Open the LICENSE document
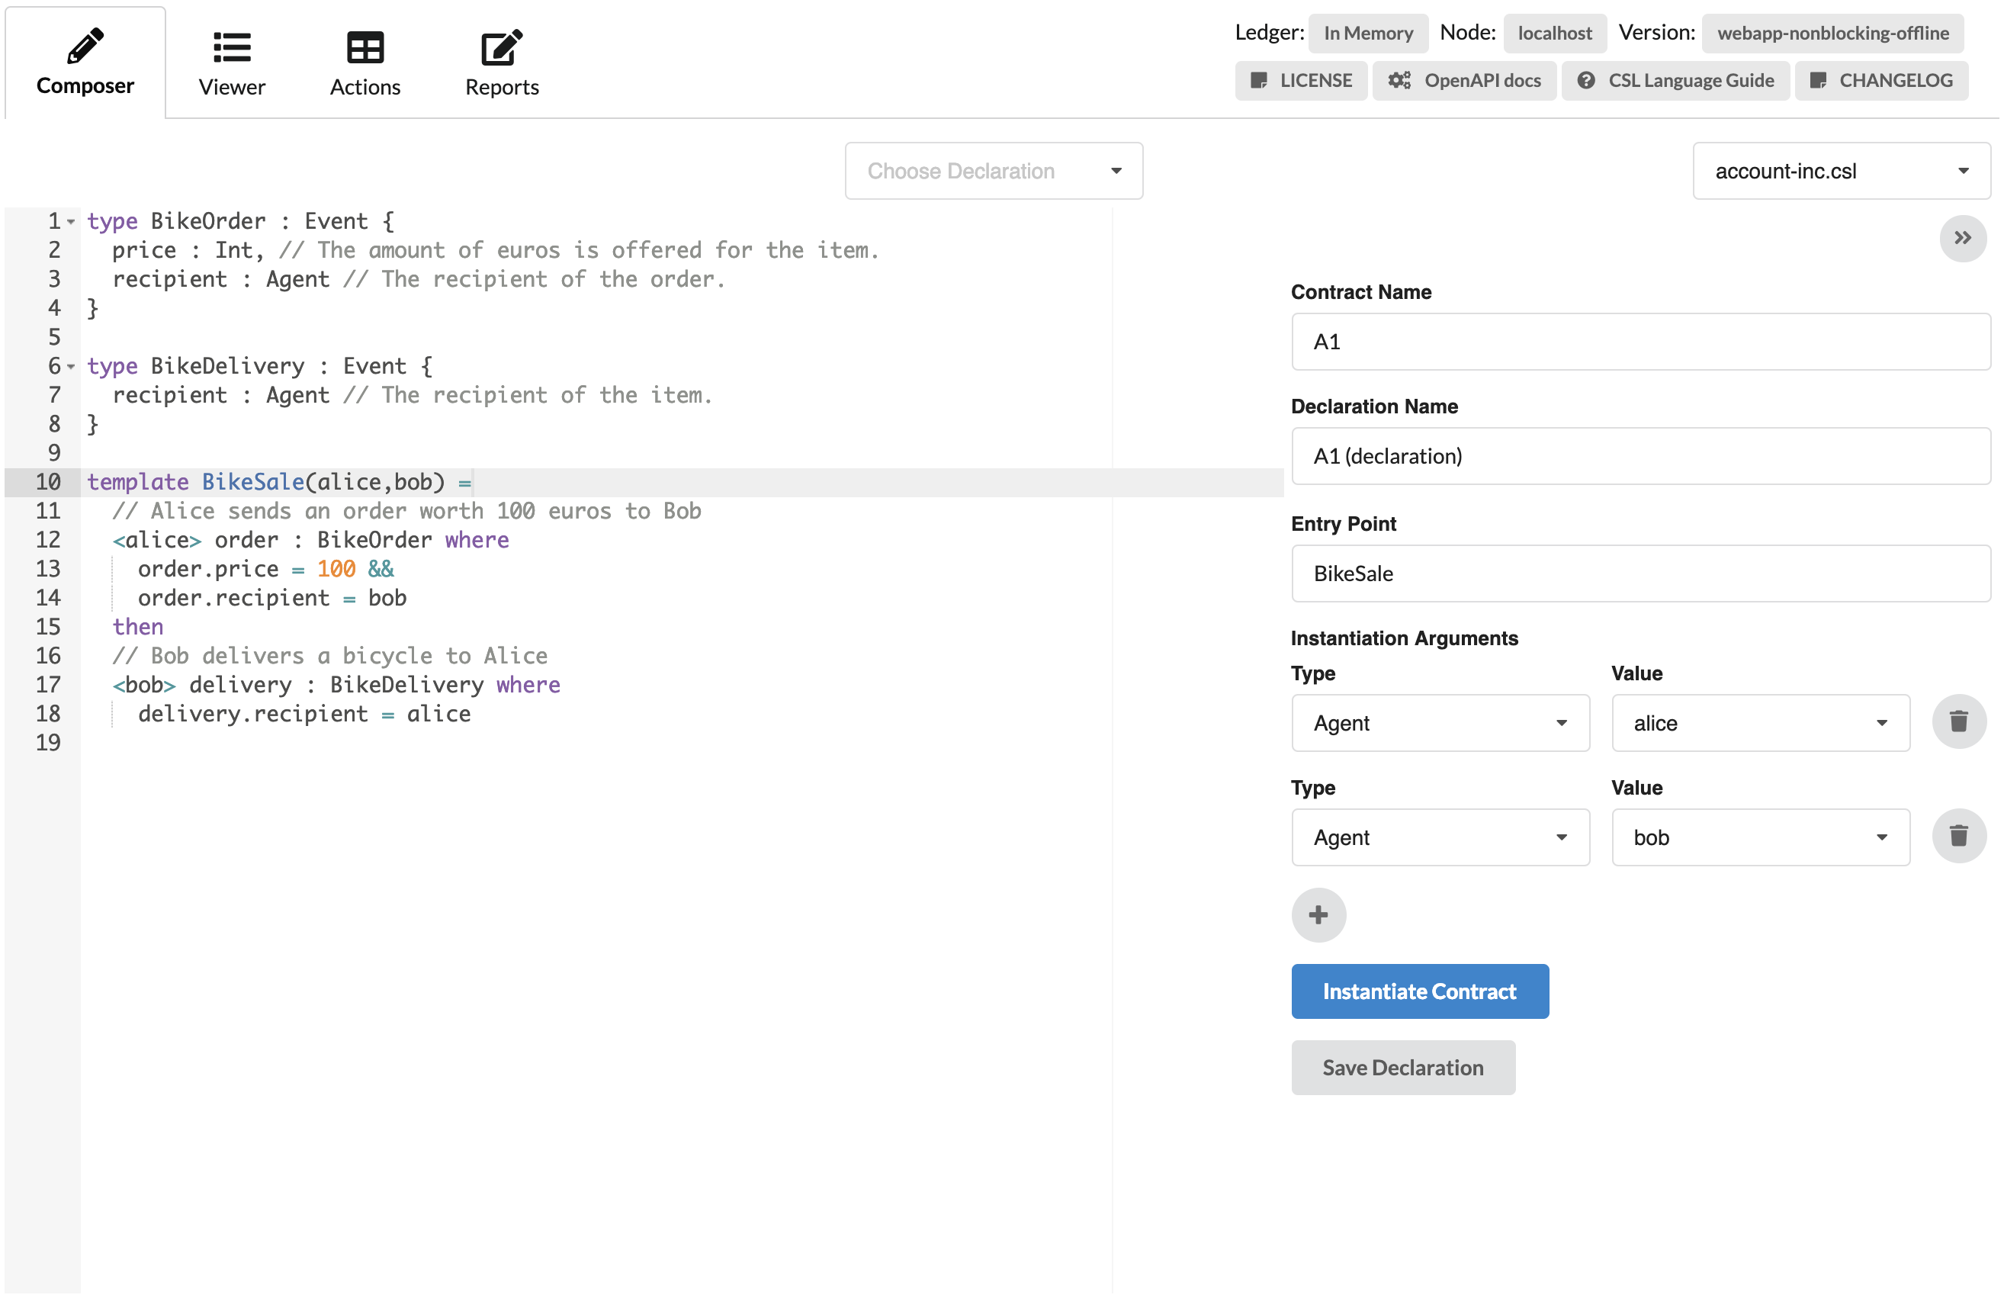The width and height of the screenshot is (2004, 1298). [1300, 80]
